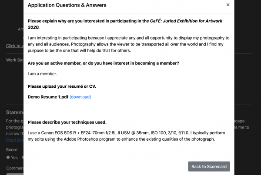Image resolution: width=261 pixels, height=175 pixels.
Task: Click the describe your techniques heading
Action: point(67,122)
